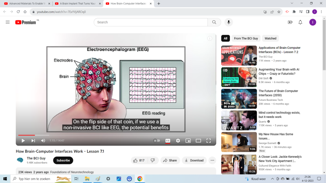Select the Watched filter chip

pos(270,38)
